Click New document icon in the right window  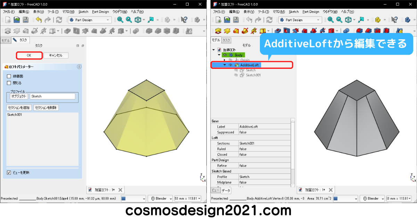(x=218, y=20)
